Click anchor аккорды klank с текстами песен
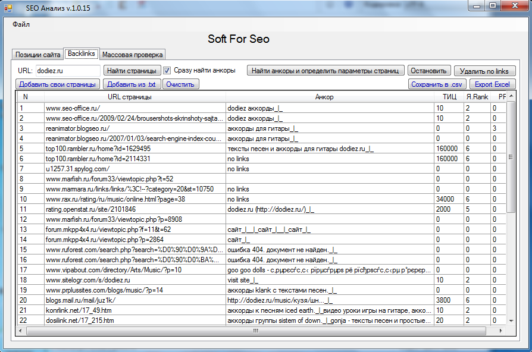Screen dimensions: 532x352 pyautogui.click(x=330, y=290)
